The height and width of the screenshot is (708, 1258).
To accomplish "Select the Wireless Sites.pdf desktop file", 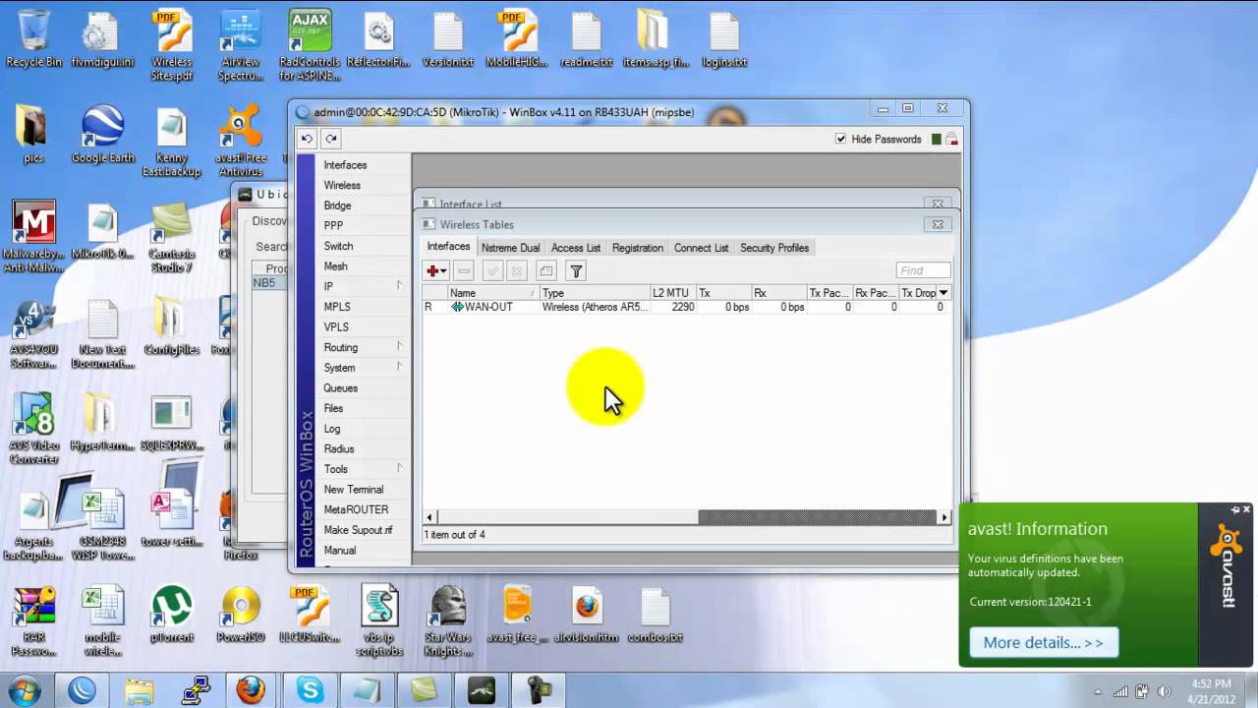I will 172,45.
